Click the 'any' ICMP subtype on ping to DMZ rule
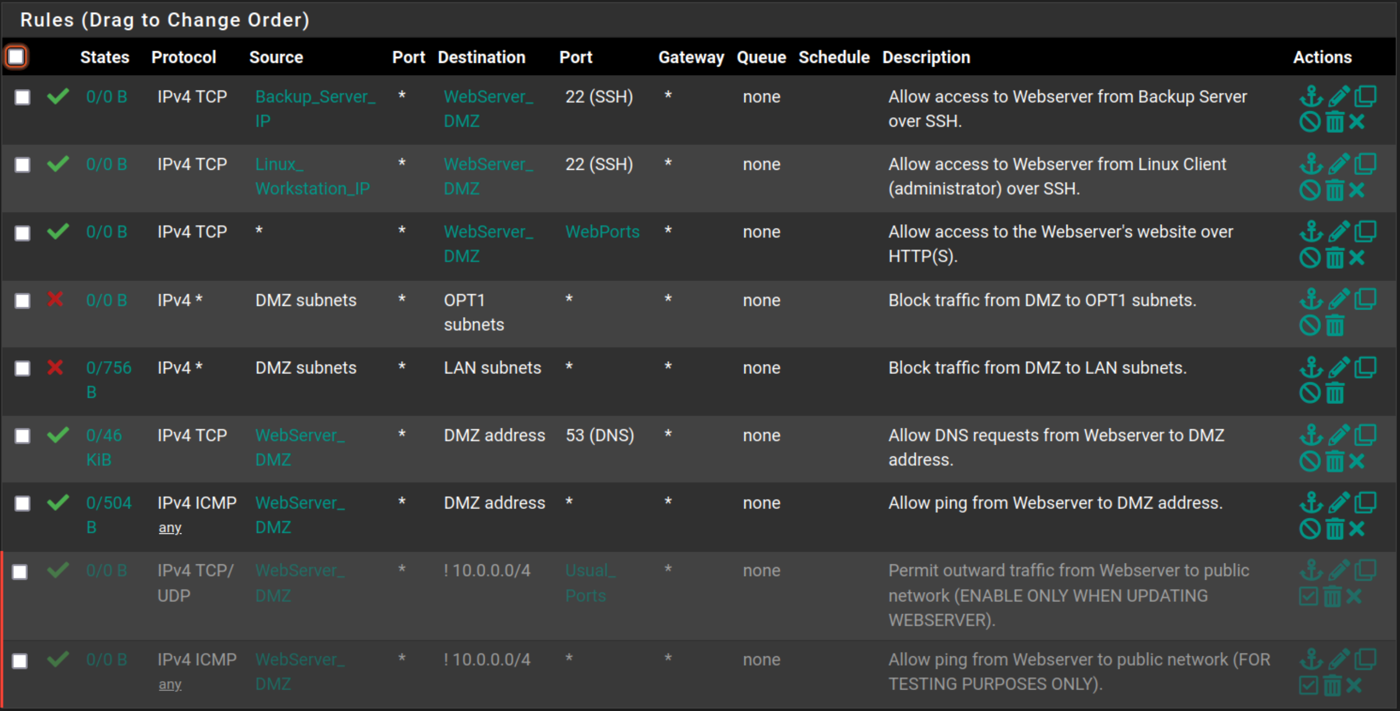This screenshot has width=1400, height=711. (170, 528)
